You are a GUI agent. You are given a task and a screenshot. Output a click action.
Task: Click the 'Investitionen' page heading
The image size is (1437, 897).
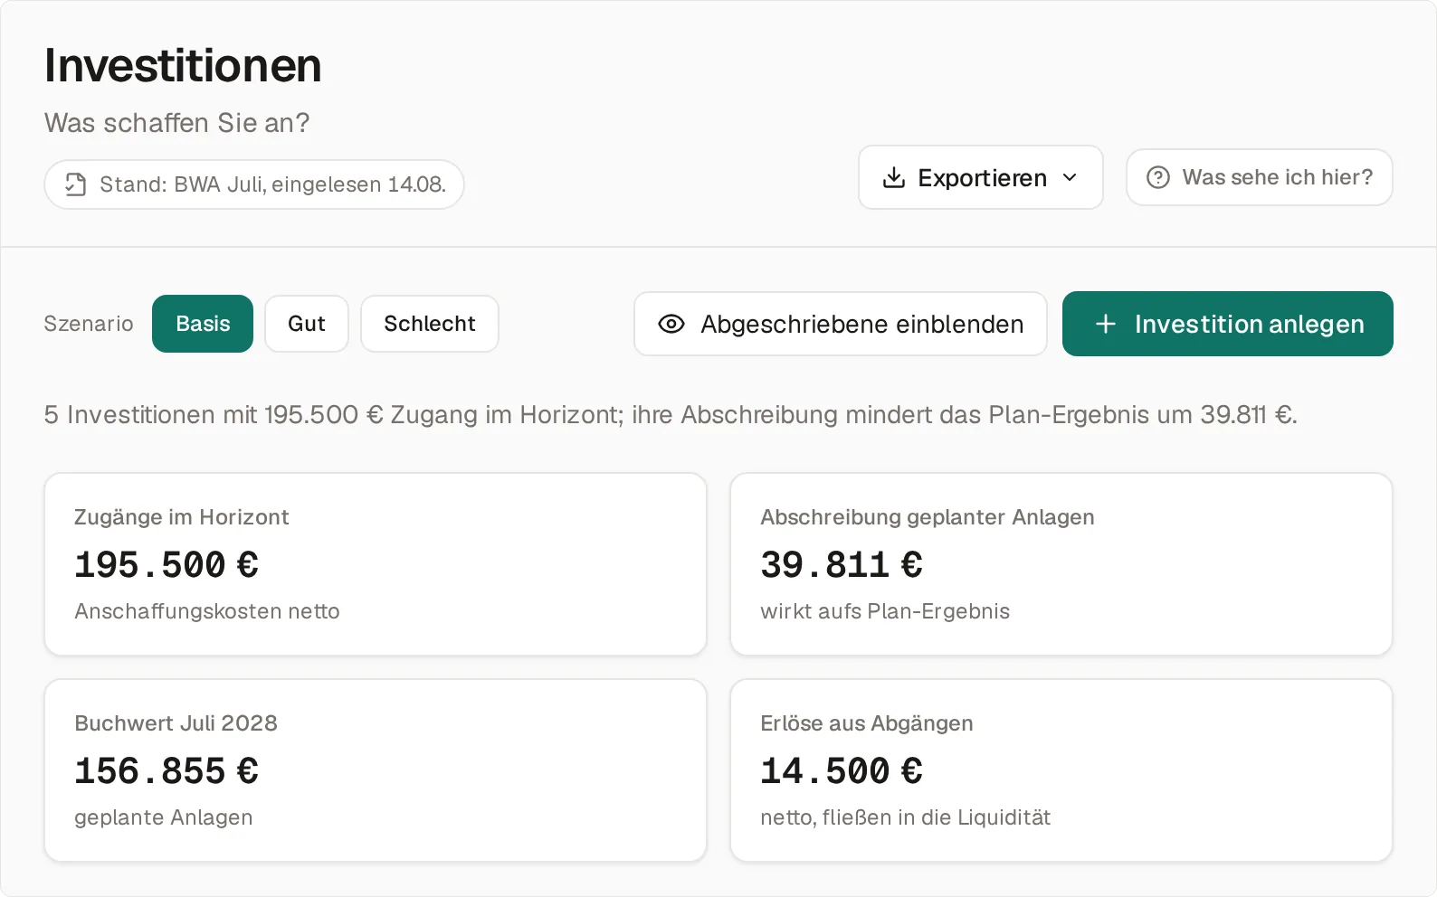point(183,65)
